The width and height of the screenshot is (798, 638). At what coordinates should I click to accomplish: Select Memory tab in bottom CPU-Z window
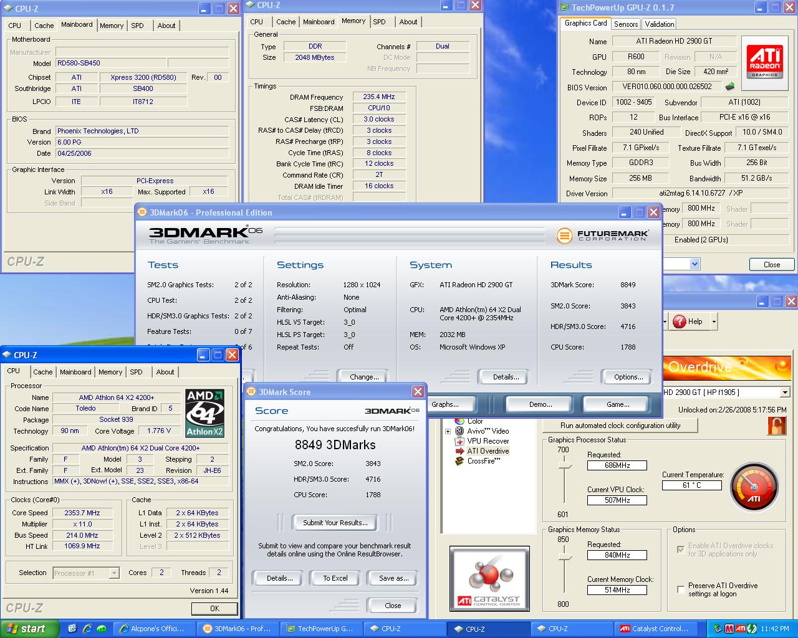[x=110, y=372]
